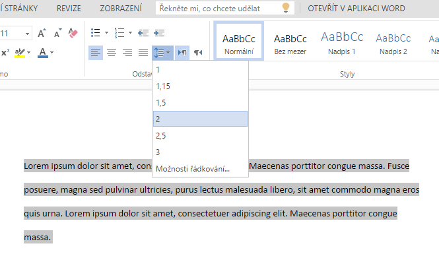Open the bullet style dropdown arrow
Image resolution: width=439 pixels, height=258 pixels.
coord(106,33)
